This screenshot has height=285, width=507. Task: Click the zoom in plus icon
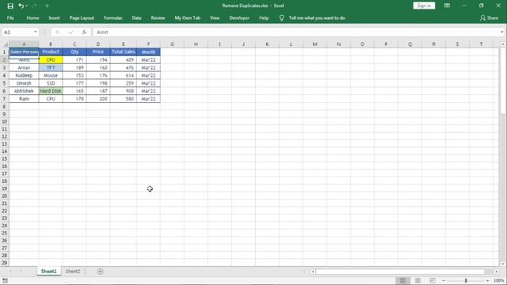[488, 280]
